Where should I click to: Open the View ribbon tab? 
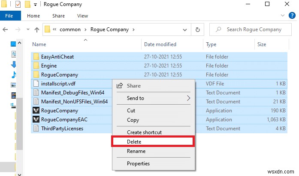pyautogui.click(x=82, y=16)
